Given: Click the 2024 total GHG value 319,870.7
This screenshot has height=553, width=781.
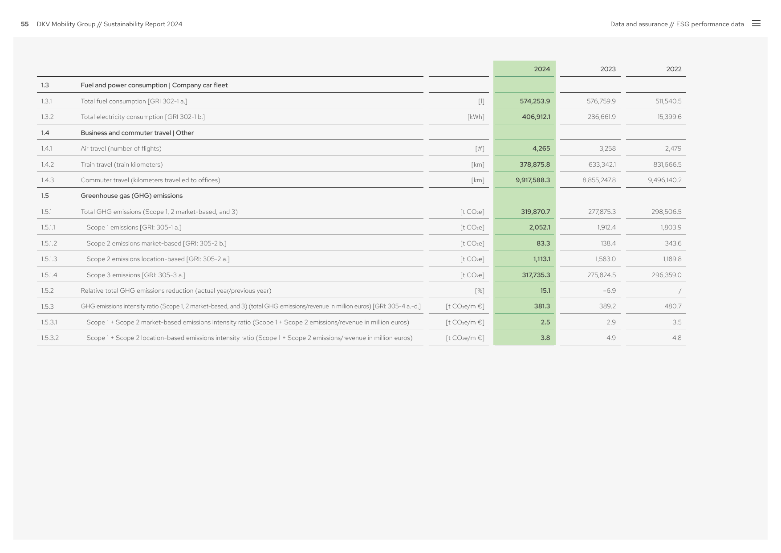Looking at the screenshot, I should point(536,212).
